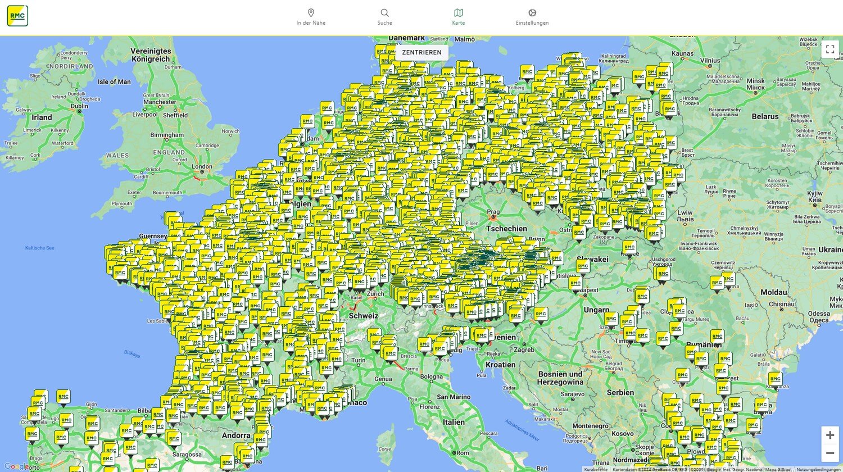Click the Rom city label
Viewport: 843px width, 472px height.
click(463, 453)
